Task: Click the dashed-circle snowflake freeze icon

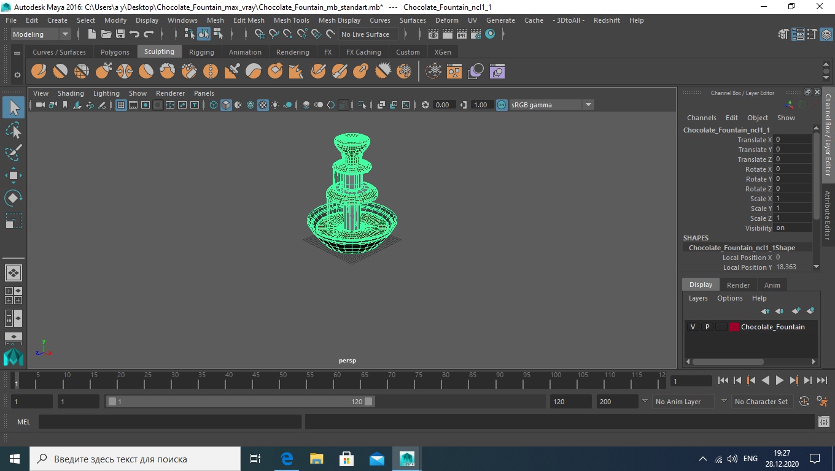Action: [434, 71]
